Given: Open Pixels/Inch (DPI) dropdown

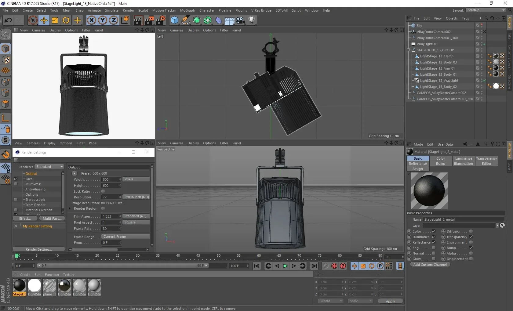Looking at the screenshot, I should 136,197.
